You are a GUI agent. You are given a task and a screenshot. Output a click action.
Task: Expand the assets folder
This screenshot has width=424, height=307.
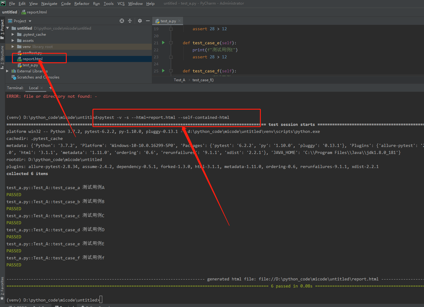13,41
